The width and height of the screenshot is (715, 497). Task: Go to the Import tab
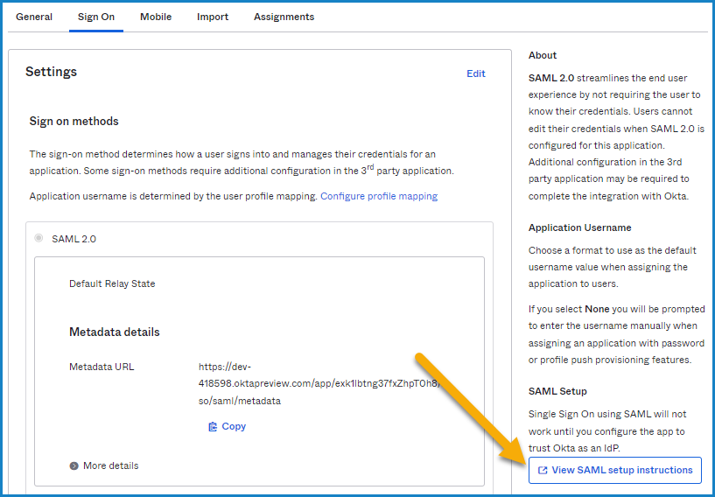213,17
